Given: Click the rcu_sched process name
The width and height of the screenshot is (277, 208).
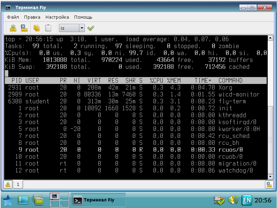Looking at the screenshot, I should coord(234,136).
